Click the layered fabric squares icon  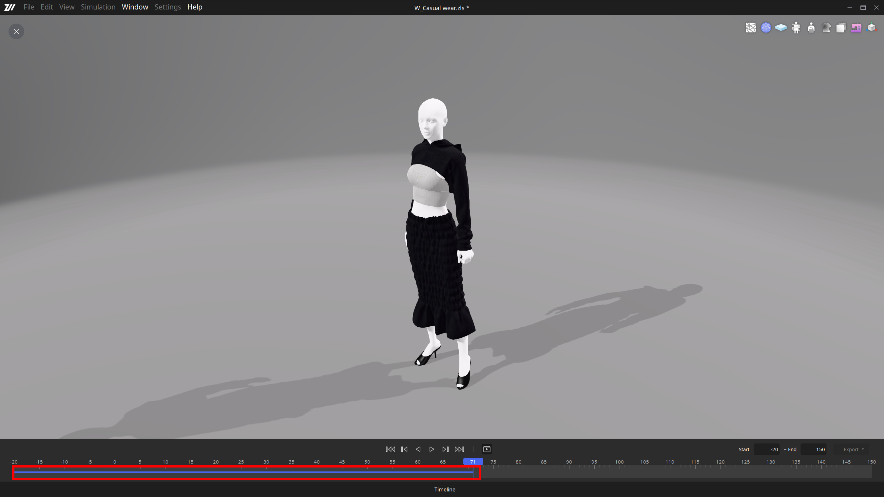pyautogui.click(x=841, y=28)
